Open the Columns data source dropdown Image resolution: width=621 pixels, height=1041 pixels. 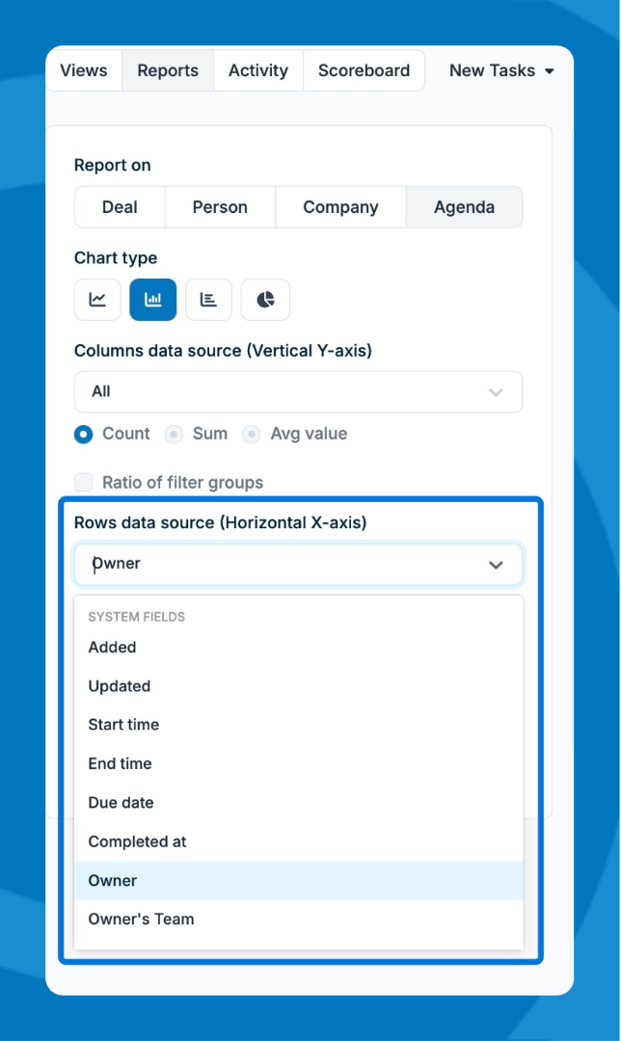(298, 391)
